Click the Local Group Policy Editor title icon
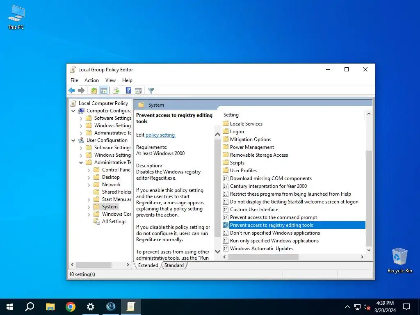 point(73,70)
